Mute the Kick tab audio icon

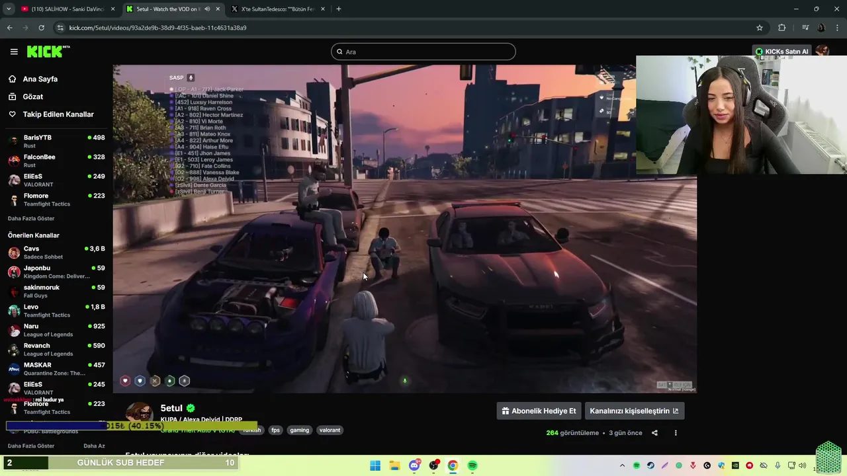coord(206,9)
